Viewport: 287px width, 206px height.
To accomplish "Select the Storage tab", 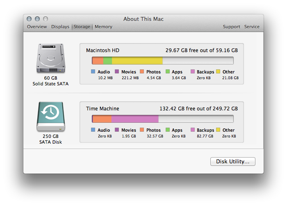I will pos(82,27).
